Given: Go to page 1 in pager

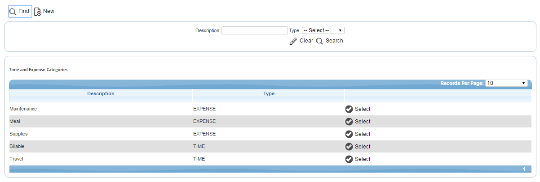Looking at the screenshot, I should (524, 169).
